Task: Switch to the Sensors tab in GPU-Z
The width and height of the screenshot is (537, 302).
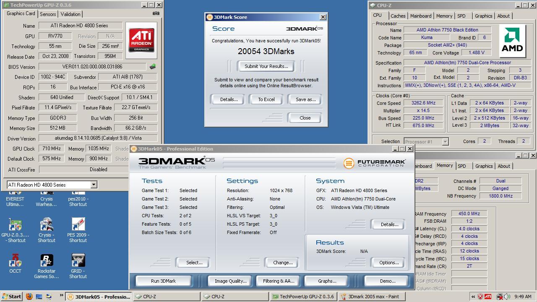Action: point(48,14)
